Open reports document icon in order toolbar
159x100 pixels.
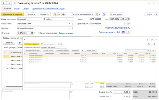tap(55, 15)
